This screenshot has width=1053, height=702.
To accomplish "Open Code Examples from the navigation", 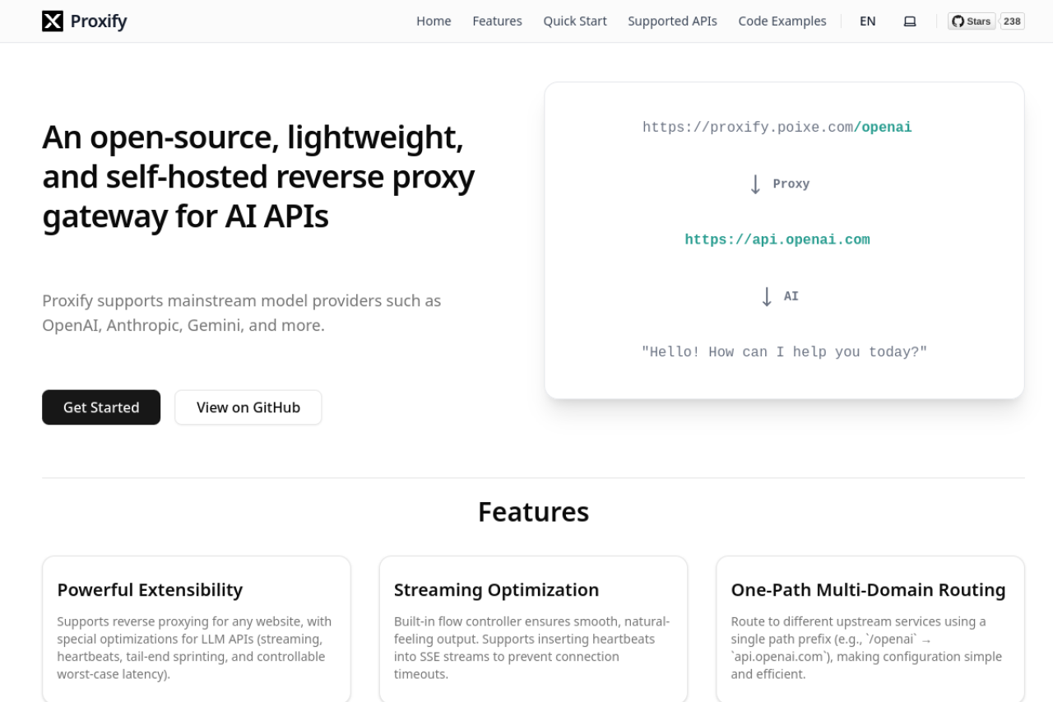I will pyautogui.click(x=782, y=21).
